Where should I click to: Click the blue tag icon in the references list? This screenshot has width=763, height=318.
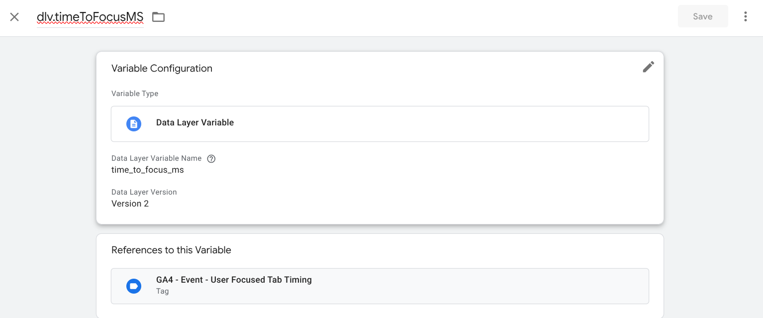[134, 286]
